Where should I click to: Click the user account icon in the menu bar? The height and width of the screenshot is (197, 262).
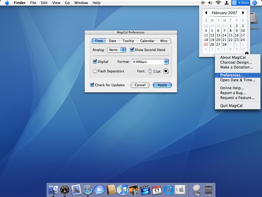point(226,3)
